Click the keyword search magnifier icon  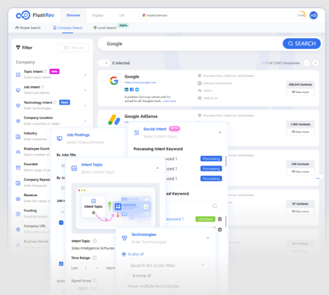214,206
